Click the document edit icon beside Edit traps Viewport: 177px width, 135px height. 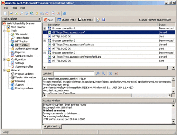(98, 20)
